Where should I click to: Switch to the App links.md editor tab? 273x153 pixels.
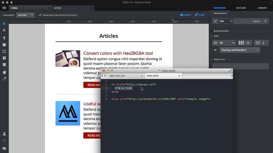click(126, 76)
